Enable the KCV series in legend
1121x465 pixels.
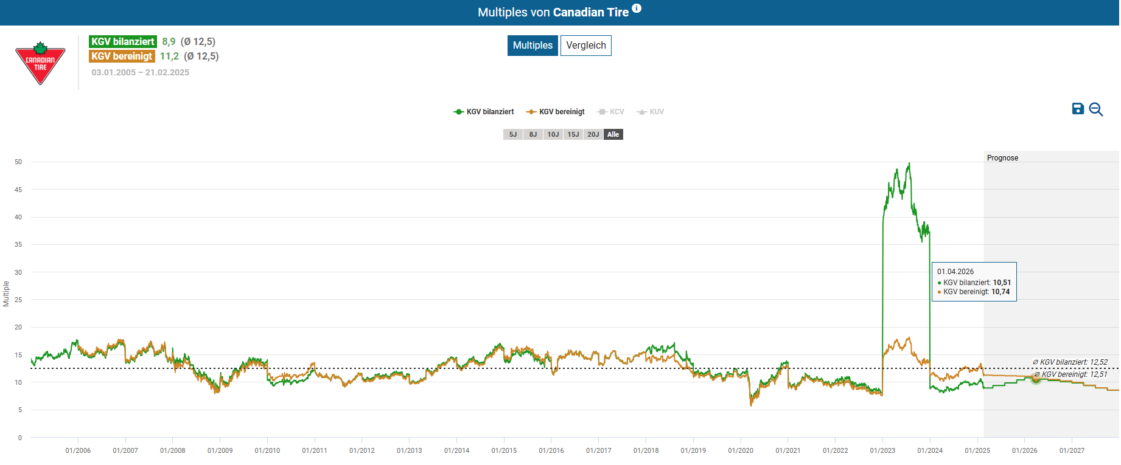click(x=611, y=112)
